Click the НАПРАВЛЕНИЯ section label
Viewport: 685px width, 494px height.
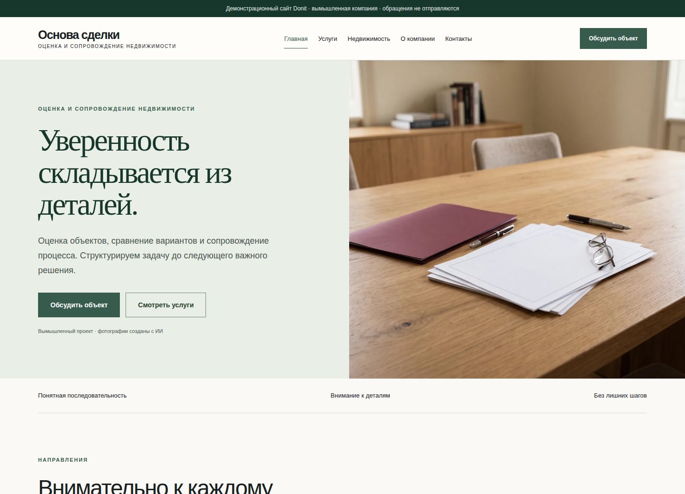(x=63, y=460)
